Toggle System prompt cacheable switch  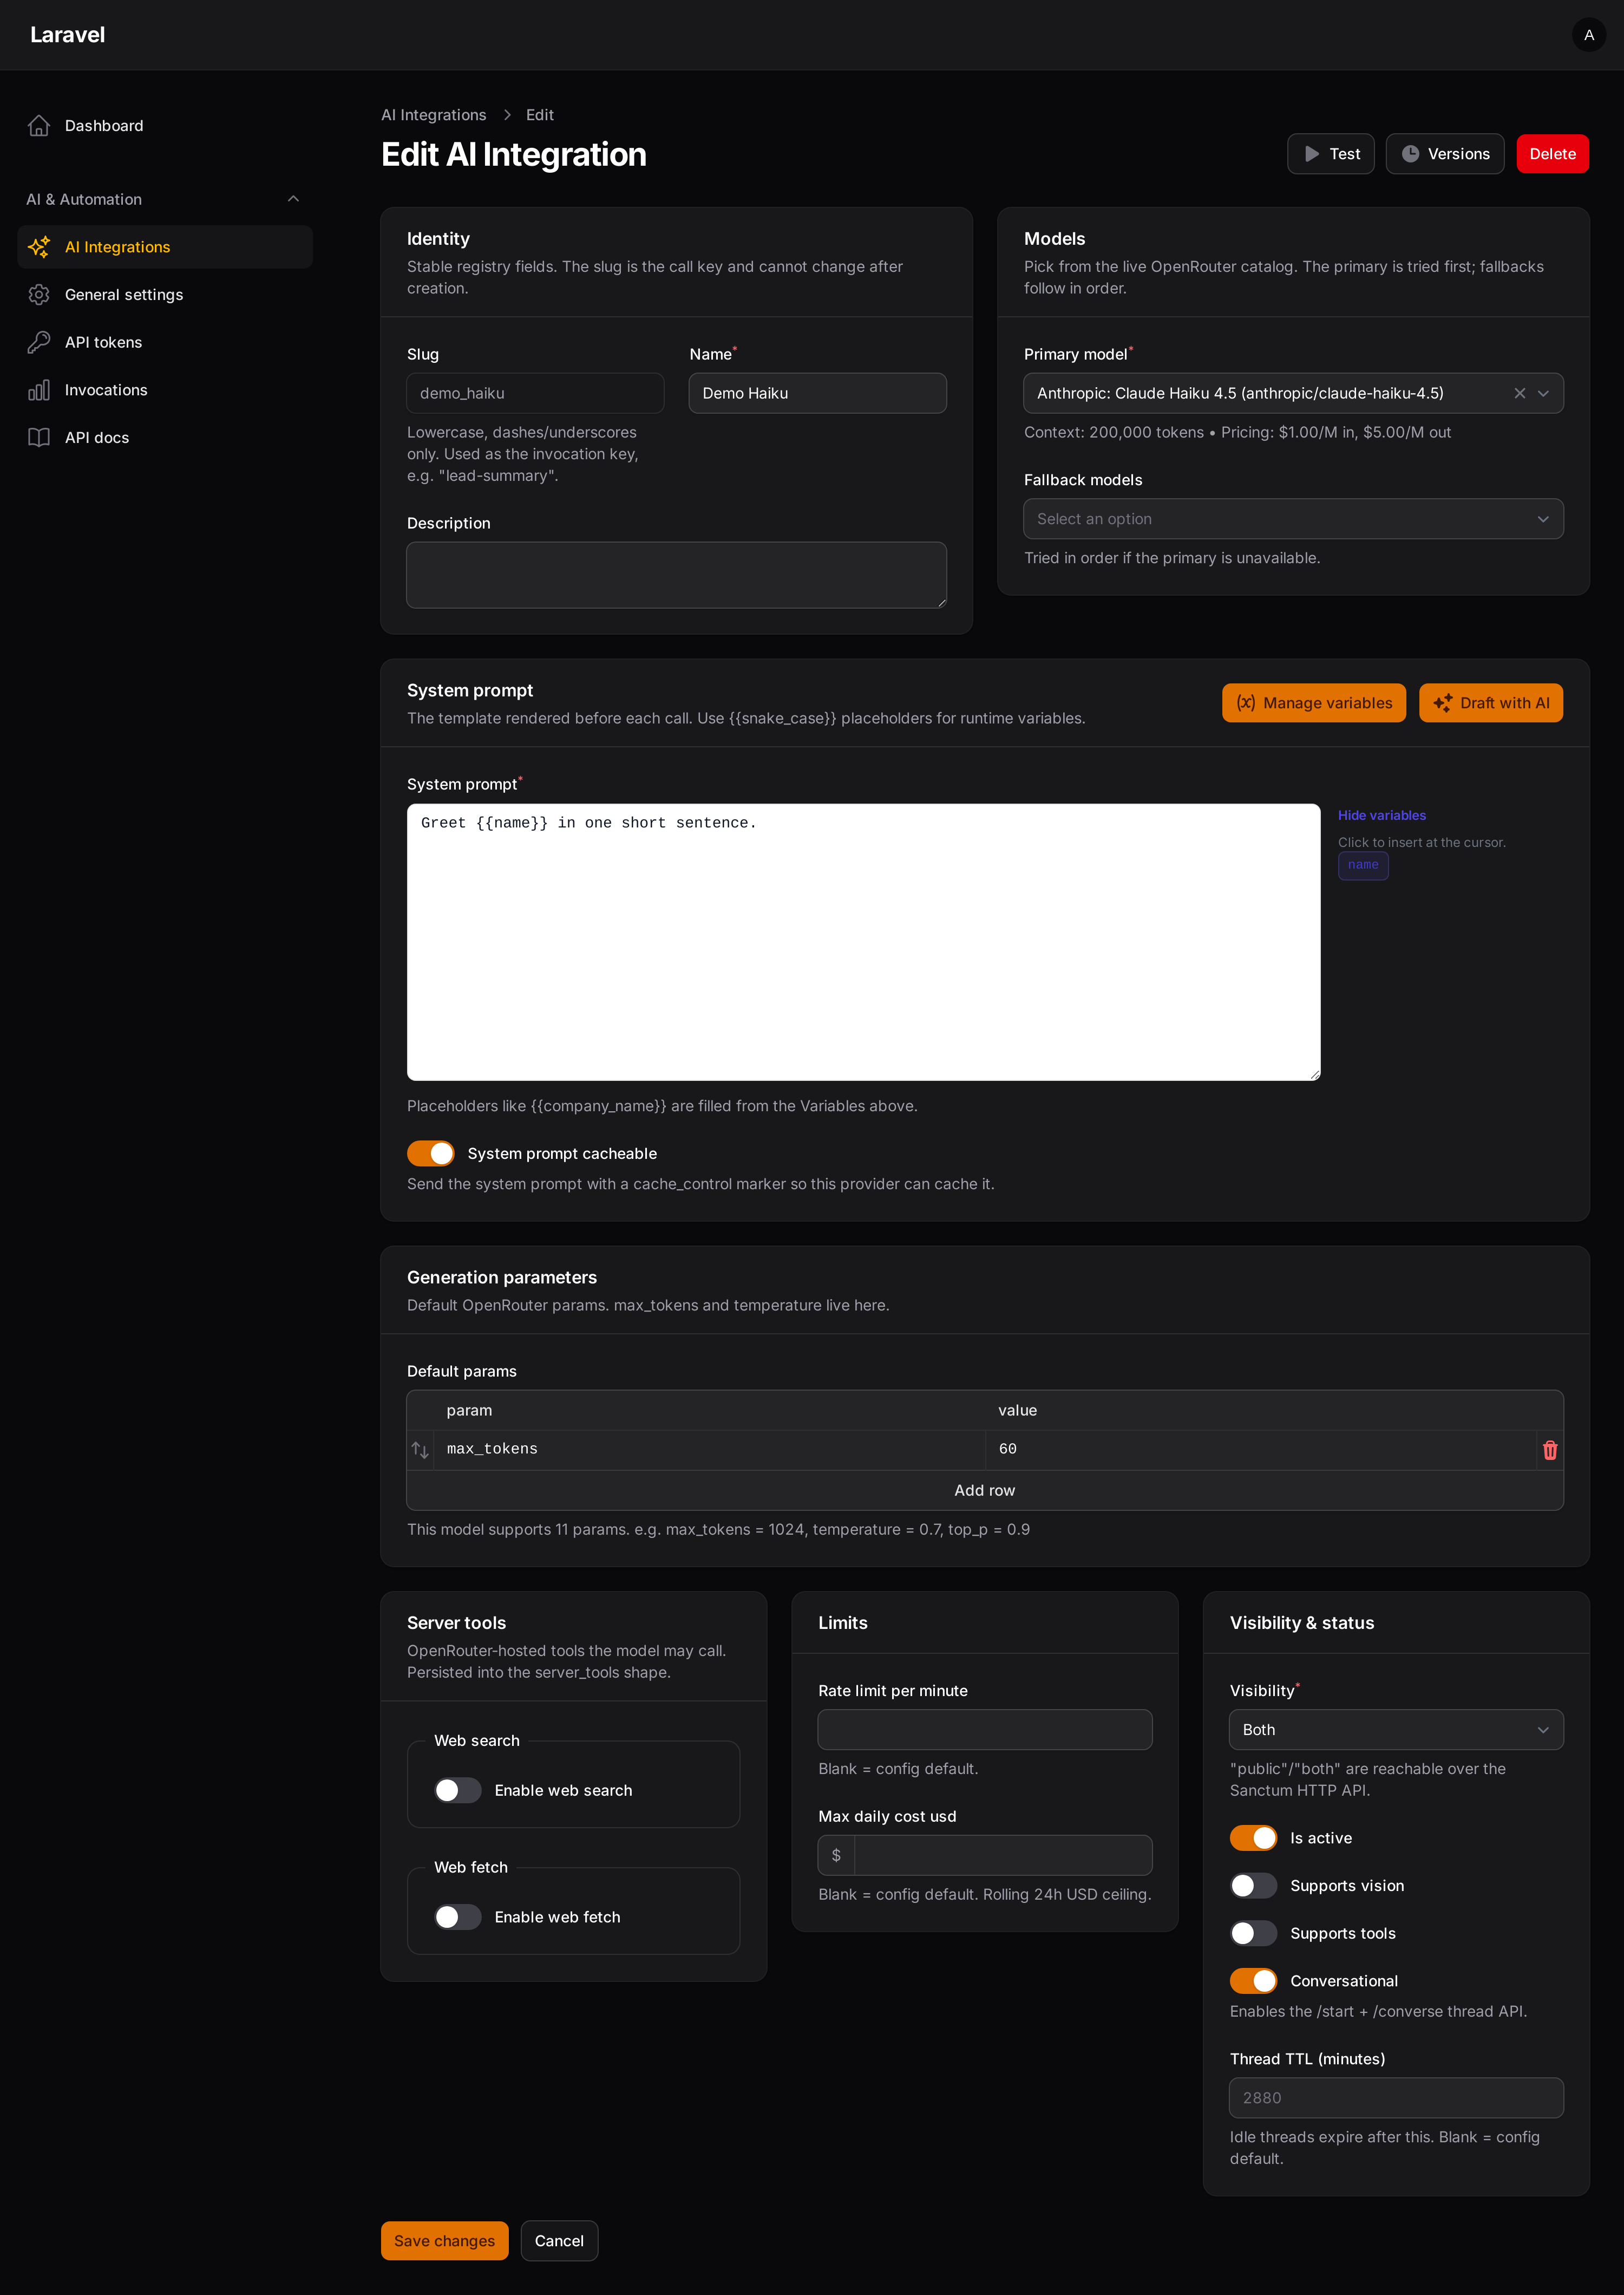point(431,1153)
